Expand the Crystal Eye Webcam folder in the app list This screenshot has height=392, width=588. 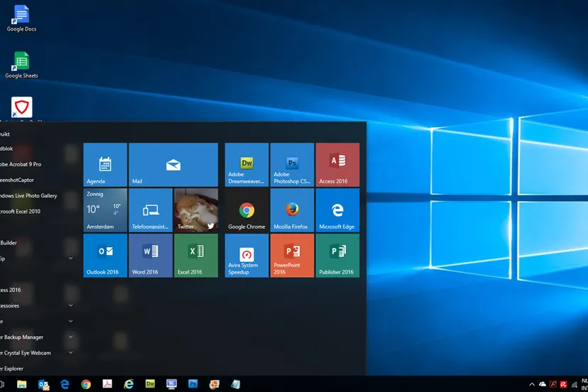70,353
